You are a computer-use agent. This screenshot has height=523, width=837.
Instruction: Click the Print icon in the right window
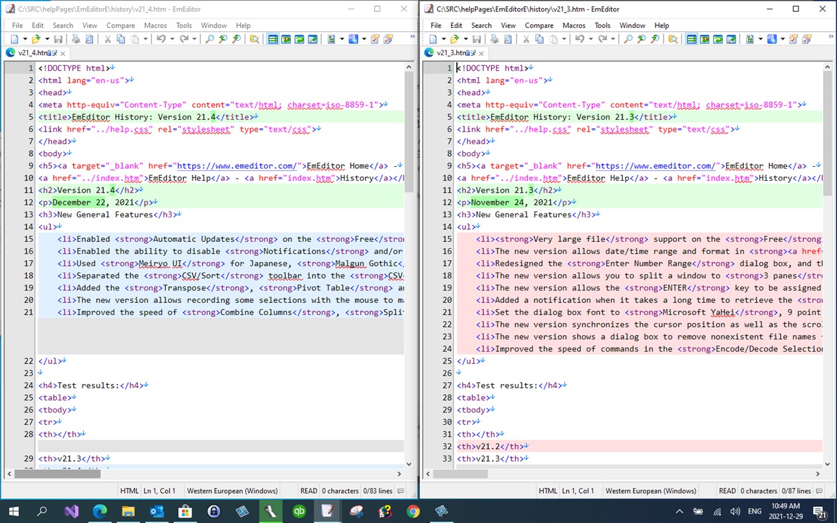(493, 39)
